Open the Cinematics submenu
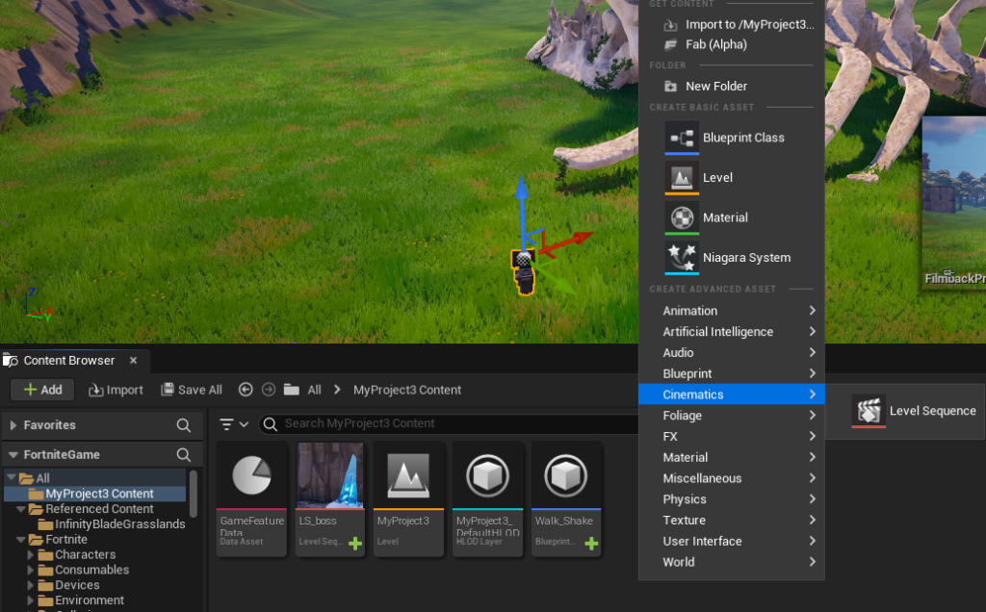 tap(732, 395)
